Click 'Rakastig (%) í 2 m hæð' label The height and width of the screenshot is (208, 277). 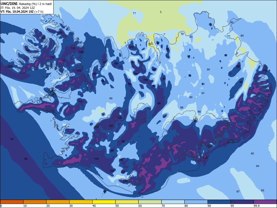click(35, 4)
